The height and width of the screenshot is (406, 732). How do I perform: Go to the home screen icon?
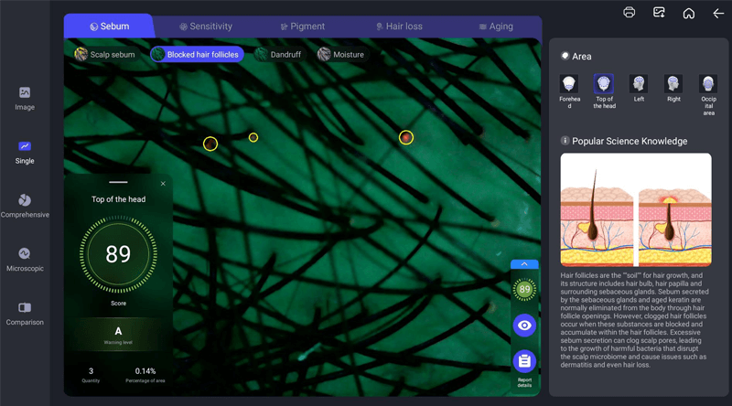[688, 13]
